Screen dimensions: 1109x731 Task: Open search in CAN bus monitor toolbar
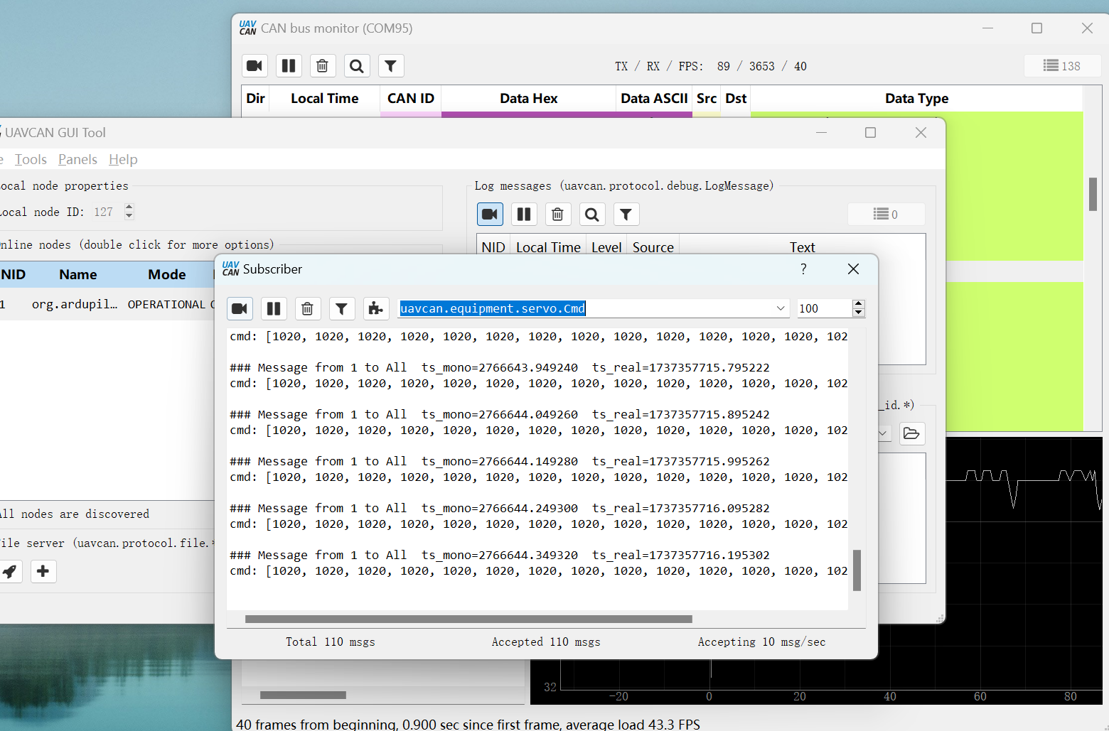coord(356,66)
